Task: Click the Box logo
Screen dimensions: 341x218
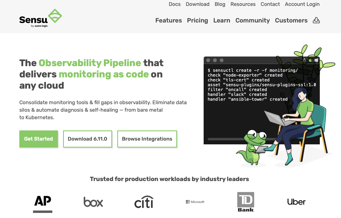Action: click(93, 202)
